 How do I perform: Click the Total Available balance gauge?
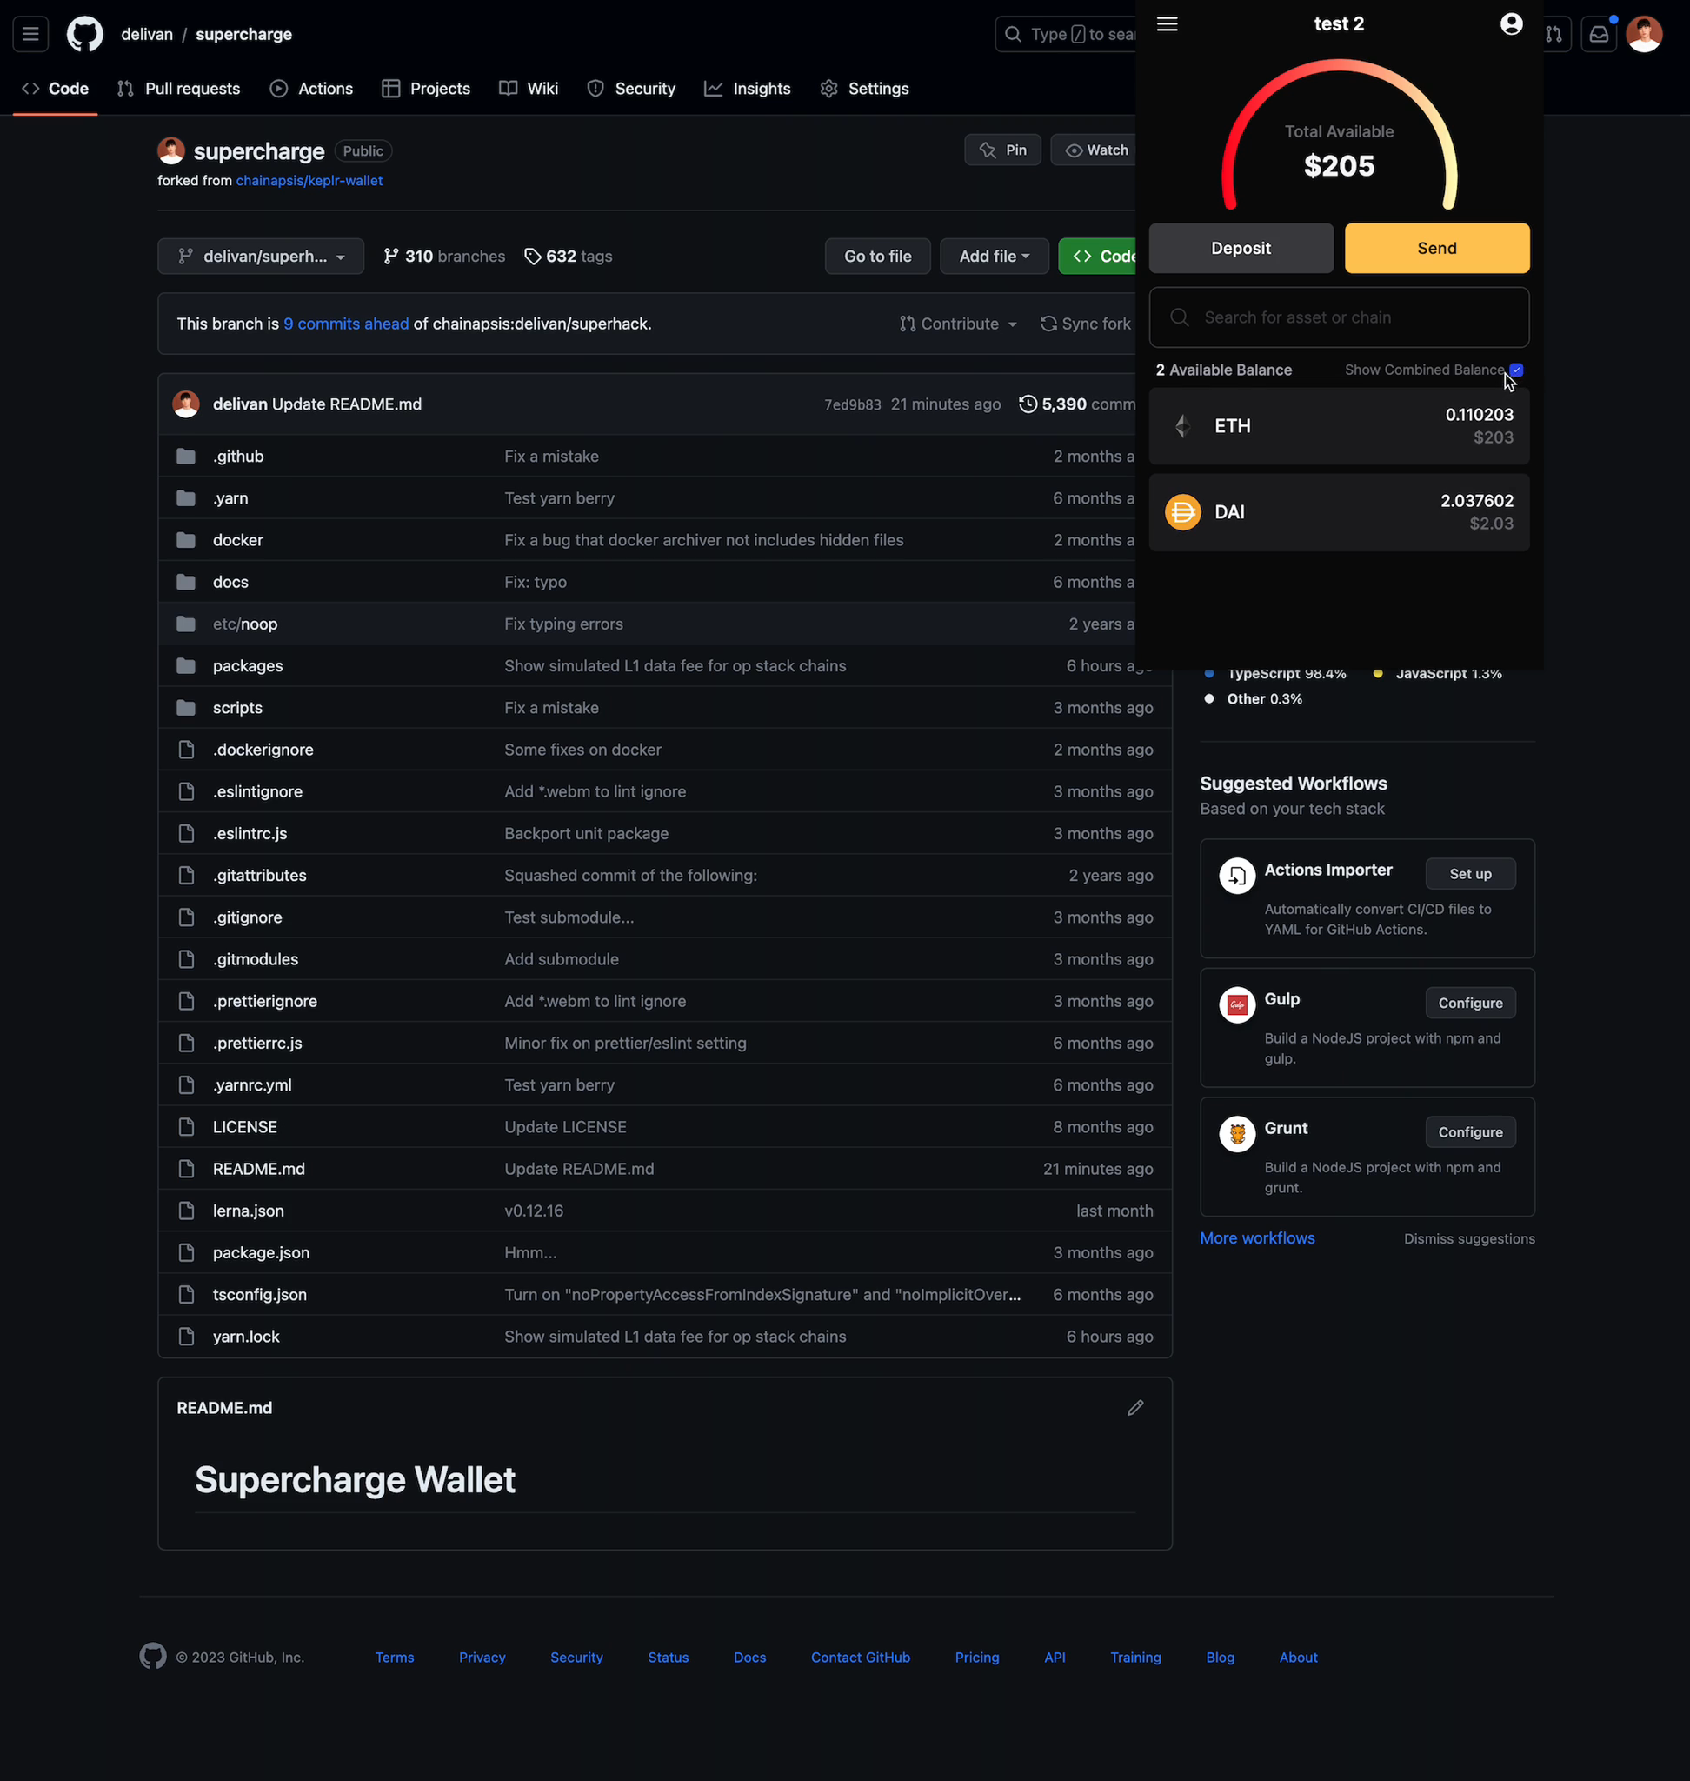click(x=1339, y=135)
